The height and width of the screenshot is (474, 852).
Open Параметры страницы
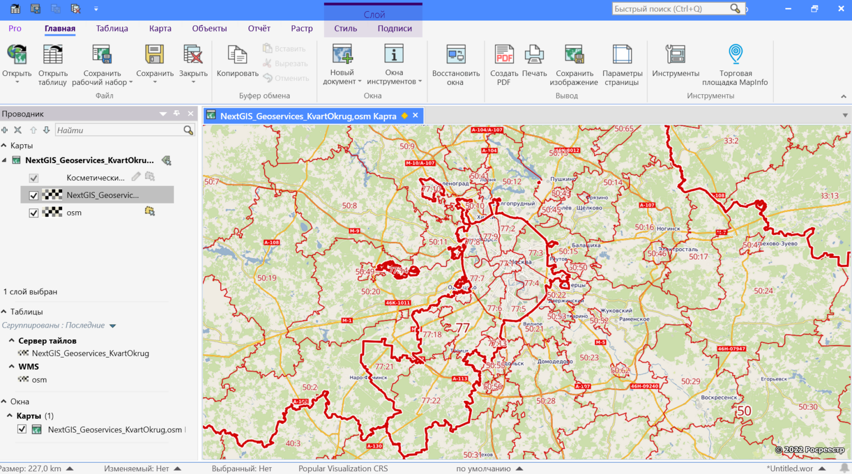coord(621,63)
